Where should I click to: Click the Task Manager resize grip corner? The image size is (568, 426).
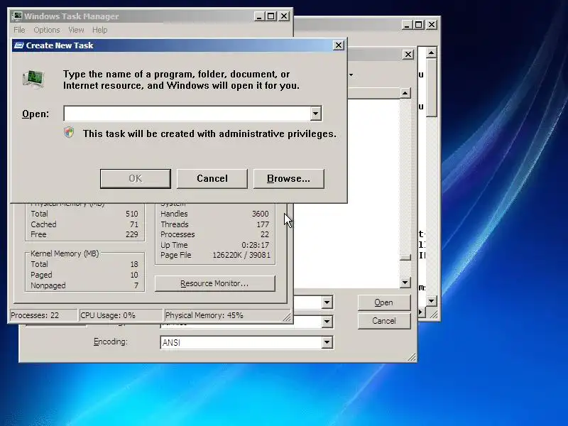pyautogui.click(x=287, y=317)
